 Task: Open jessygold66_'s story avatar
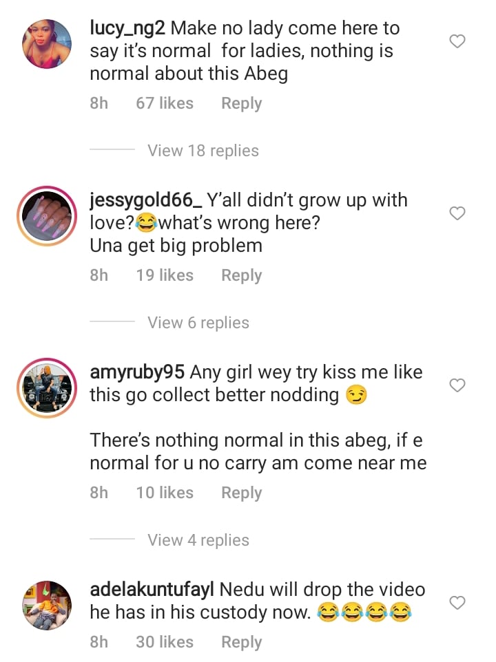[x=48, y=216]
